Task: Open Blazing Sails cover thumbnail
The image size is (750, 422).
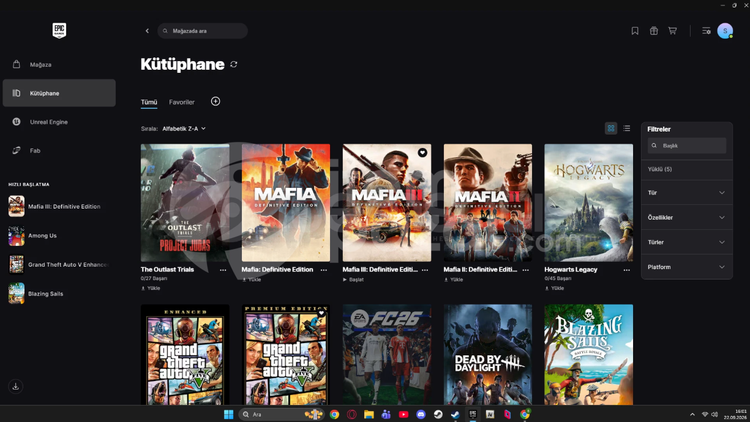Action: 588,355
